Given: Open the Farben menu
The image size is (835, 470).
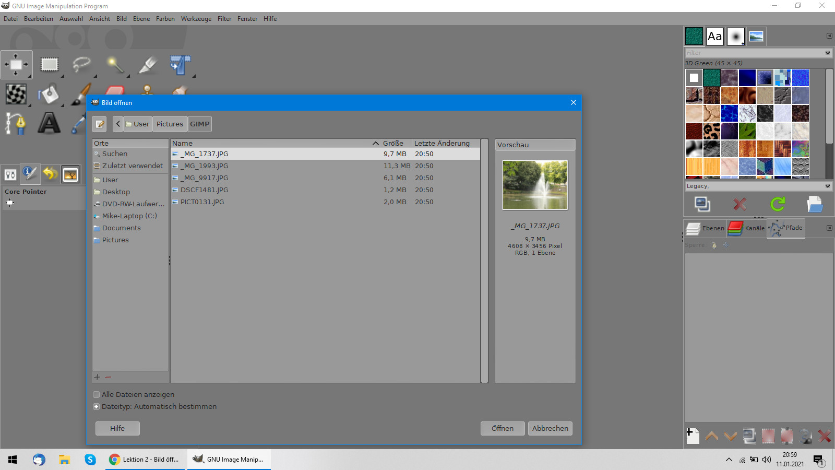Looking at the screenshot, I should click(x=165, y=19).
